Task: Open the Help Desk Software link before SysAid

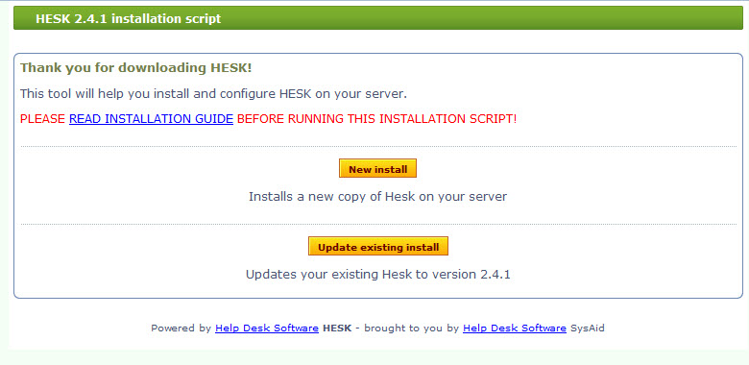Action: (515, 328)
